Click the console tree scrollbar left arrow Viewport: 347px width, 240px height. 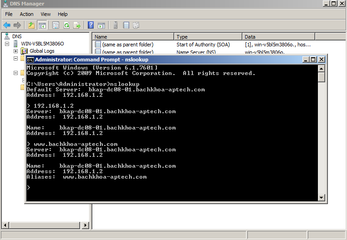(x=5, y=225)
